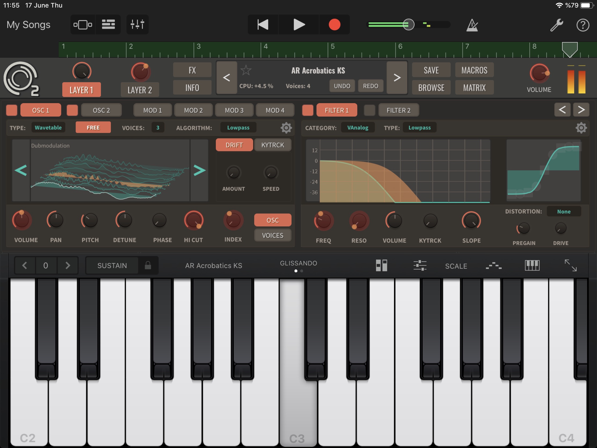
Task: Toggle OSC 1 power square
Action: 12,110
